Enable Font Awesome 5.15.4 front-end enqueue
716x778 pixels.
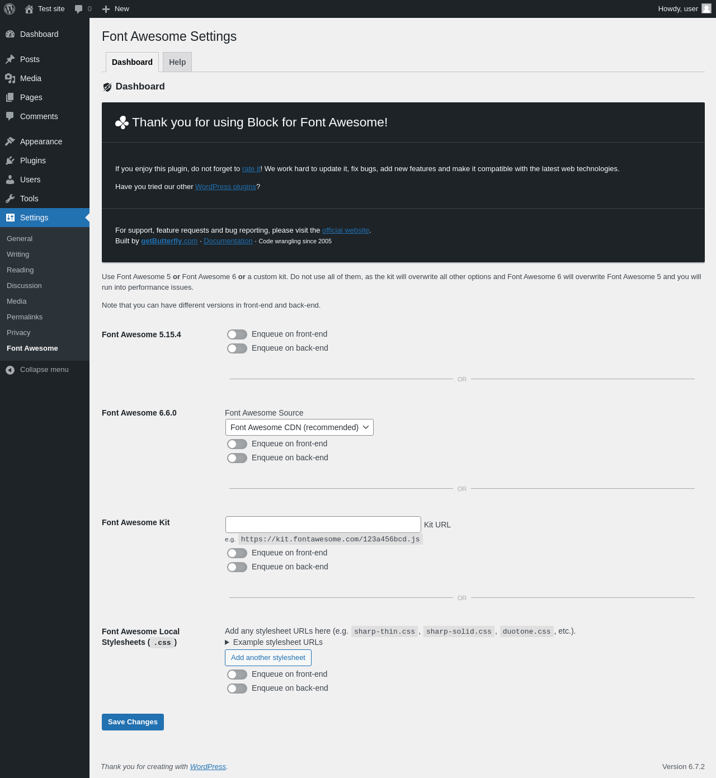tap(237, 334)
